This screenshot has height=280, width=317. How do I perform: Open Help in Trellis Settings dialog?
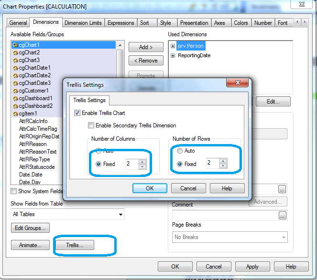[227, 188]
